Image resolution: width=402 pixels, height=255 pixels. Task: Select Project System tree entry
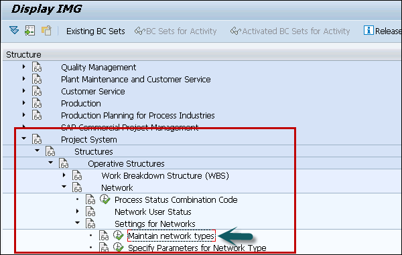pyautogui.click(x=88, y=139)
